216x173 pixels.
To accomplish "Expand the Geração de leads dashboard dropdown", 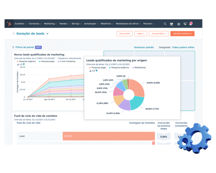I will 47,34.
